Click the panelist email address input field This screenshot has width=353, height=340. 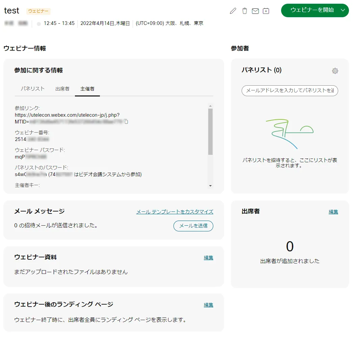pos(290,91)
